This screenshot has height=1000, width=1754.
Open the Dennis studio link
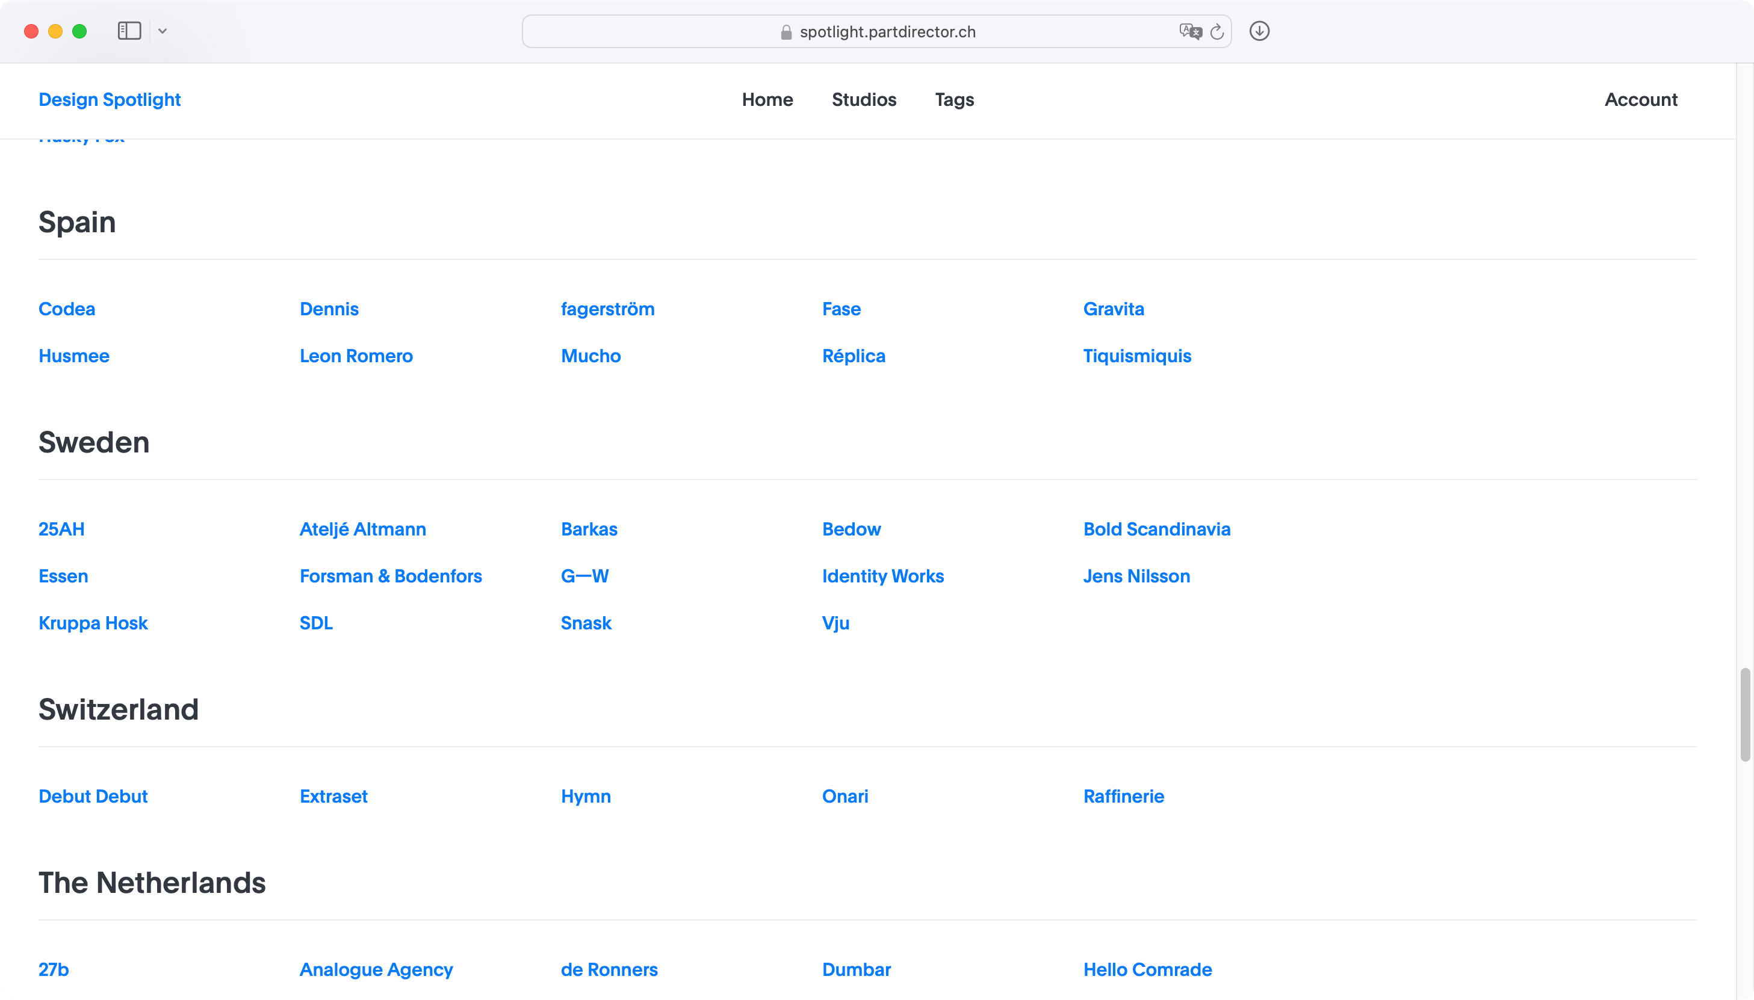tap(329, 309)
